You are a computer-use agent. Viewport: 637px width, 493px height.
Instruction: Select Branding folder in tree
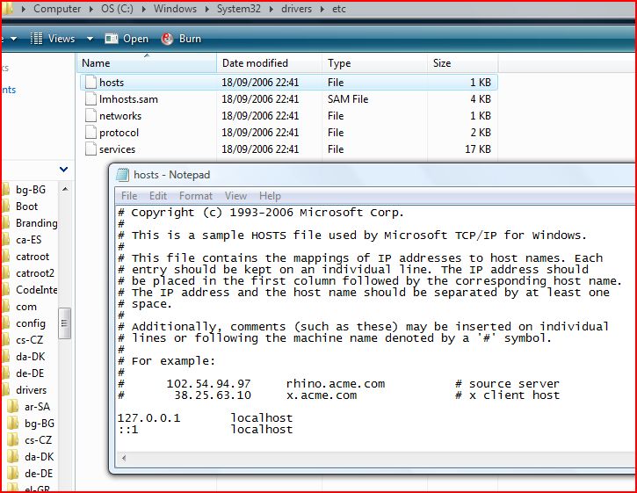[36, 223]
